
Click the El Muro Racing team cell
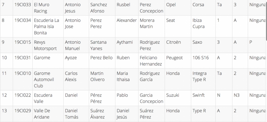coord(42,8)
